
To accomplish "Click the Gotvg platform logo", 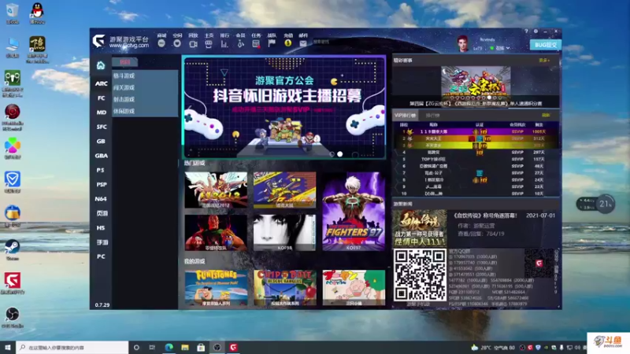I will (98, 42).
